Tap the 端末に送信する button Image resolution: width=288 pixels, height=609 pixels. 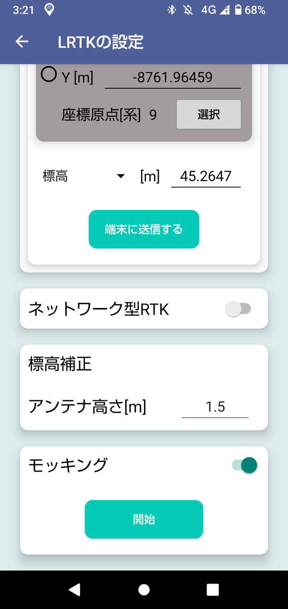click(x=144, y=229)
